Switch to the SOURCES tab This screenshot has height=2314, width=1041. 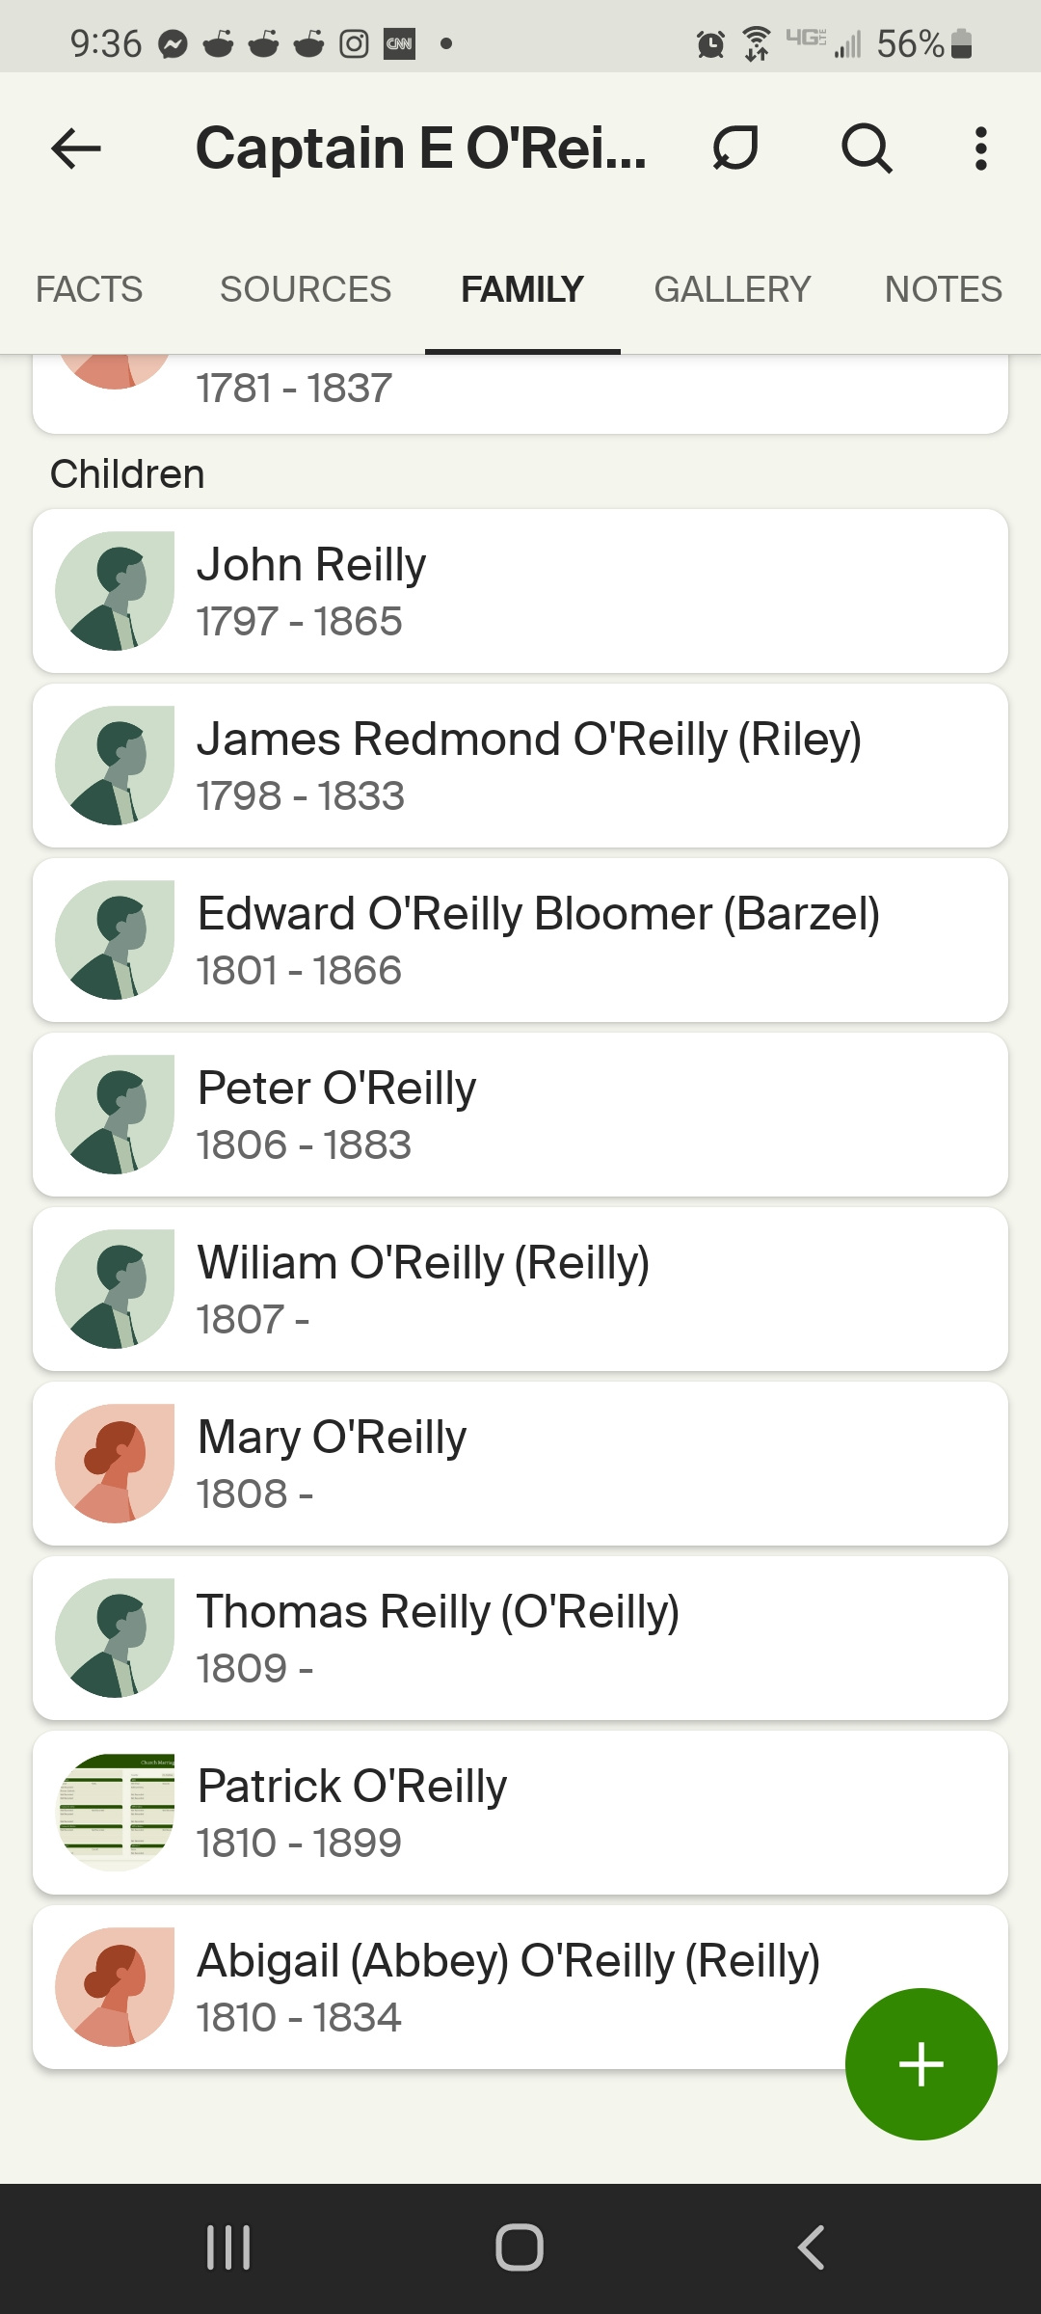(x=306, y=289)
